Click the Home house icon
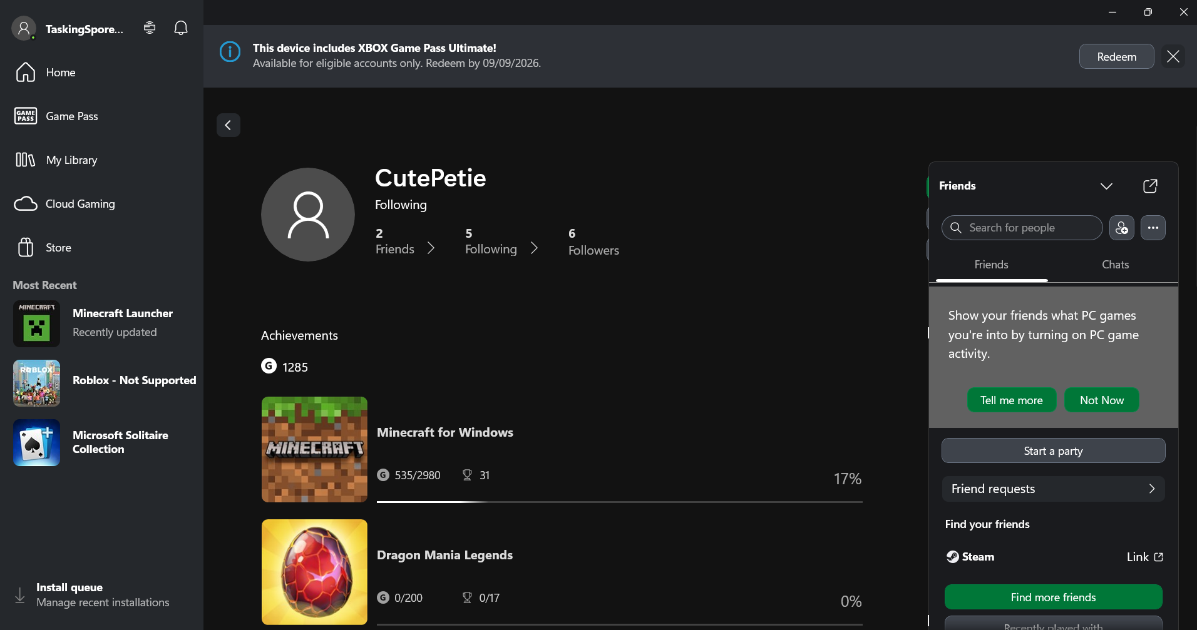Viewport: 1197px width, 630px height. click(x=26, y=72)
